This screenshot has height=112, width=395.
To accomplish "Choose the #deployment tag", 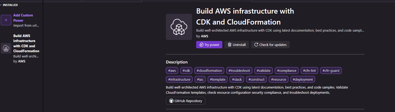I will (x=303, y=79).
